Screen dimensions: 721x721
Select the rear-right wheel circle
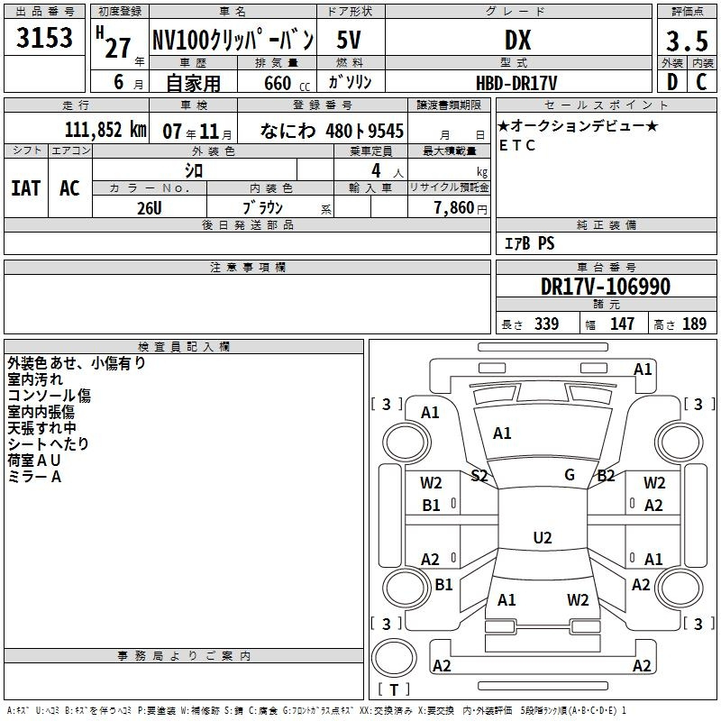click(680, 588)
